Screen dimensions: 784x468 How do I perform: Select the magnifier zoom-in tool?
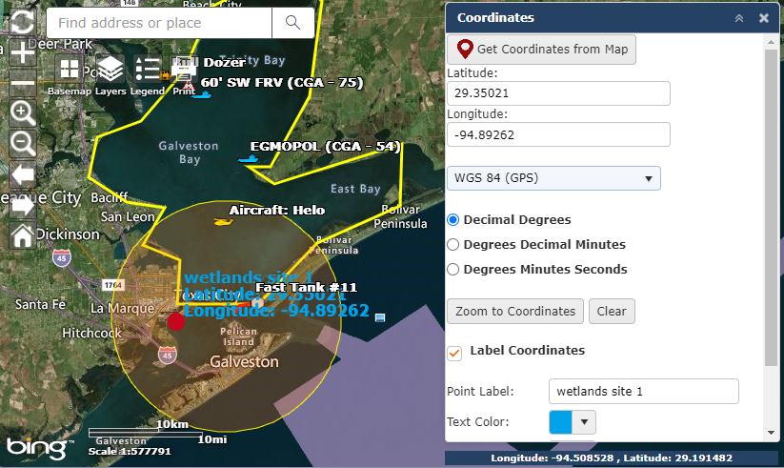(x=23, y=113)
